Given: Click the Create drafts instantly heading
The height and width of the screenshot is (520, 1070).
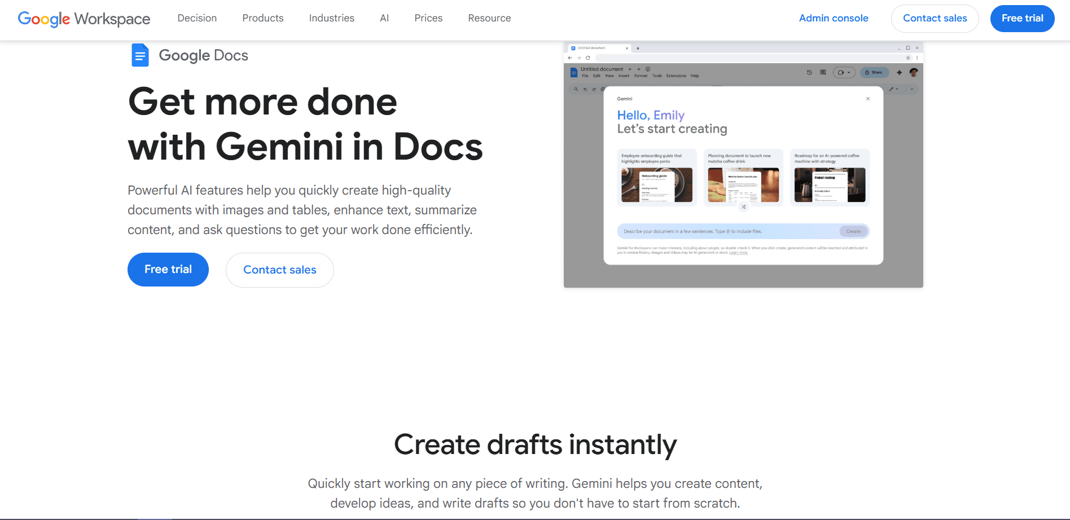Looking at the screenshot, I should point(535,444).
